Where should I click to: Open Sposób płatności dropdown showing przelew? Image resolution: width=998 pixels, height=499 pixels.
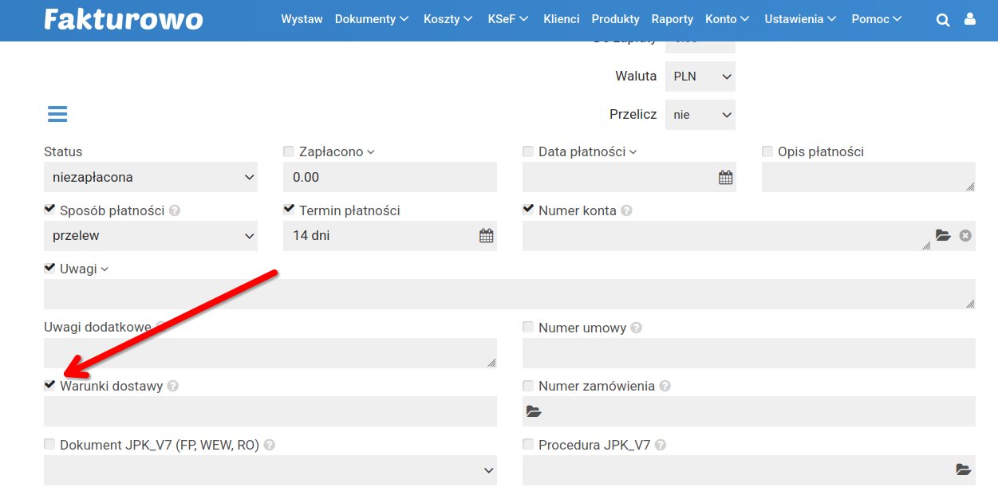point(150,236)
